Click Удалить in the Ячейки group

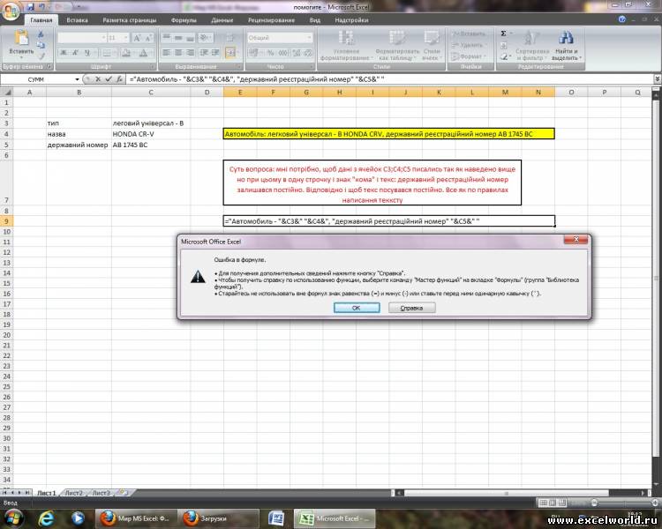pyautogui.click(x=469, y=45)
